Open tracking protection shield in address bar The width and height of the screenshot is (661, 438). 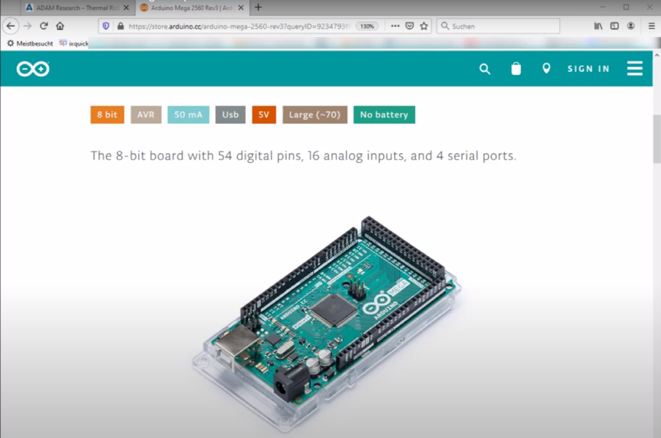pos(106,26)
